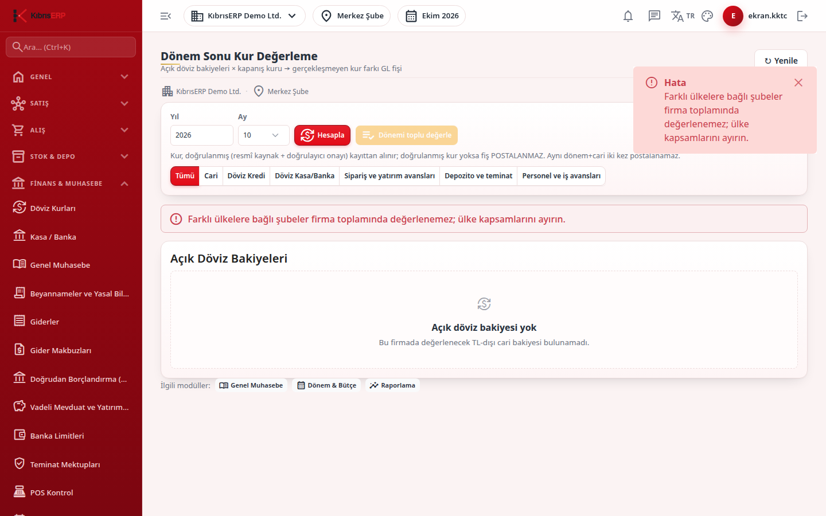The height and width of the screenshot is (516, 826).
Task: Open Kasa / Banka module
Action: point(71,237)
